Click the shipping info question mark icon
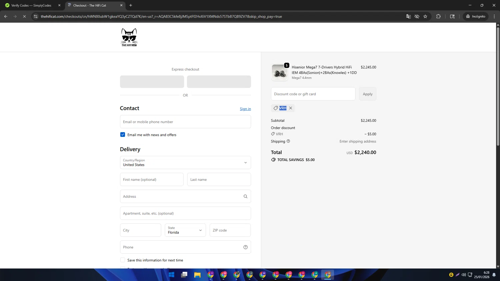This screenshot has height=281, width=500. click(x=288, y=141)
